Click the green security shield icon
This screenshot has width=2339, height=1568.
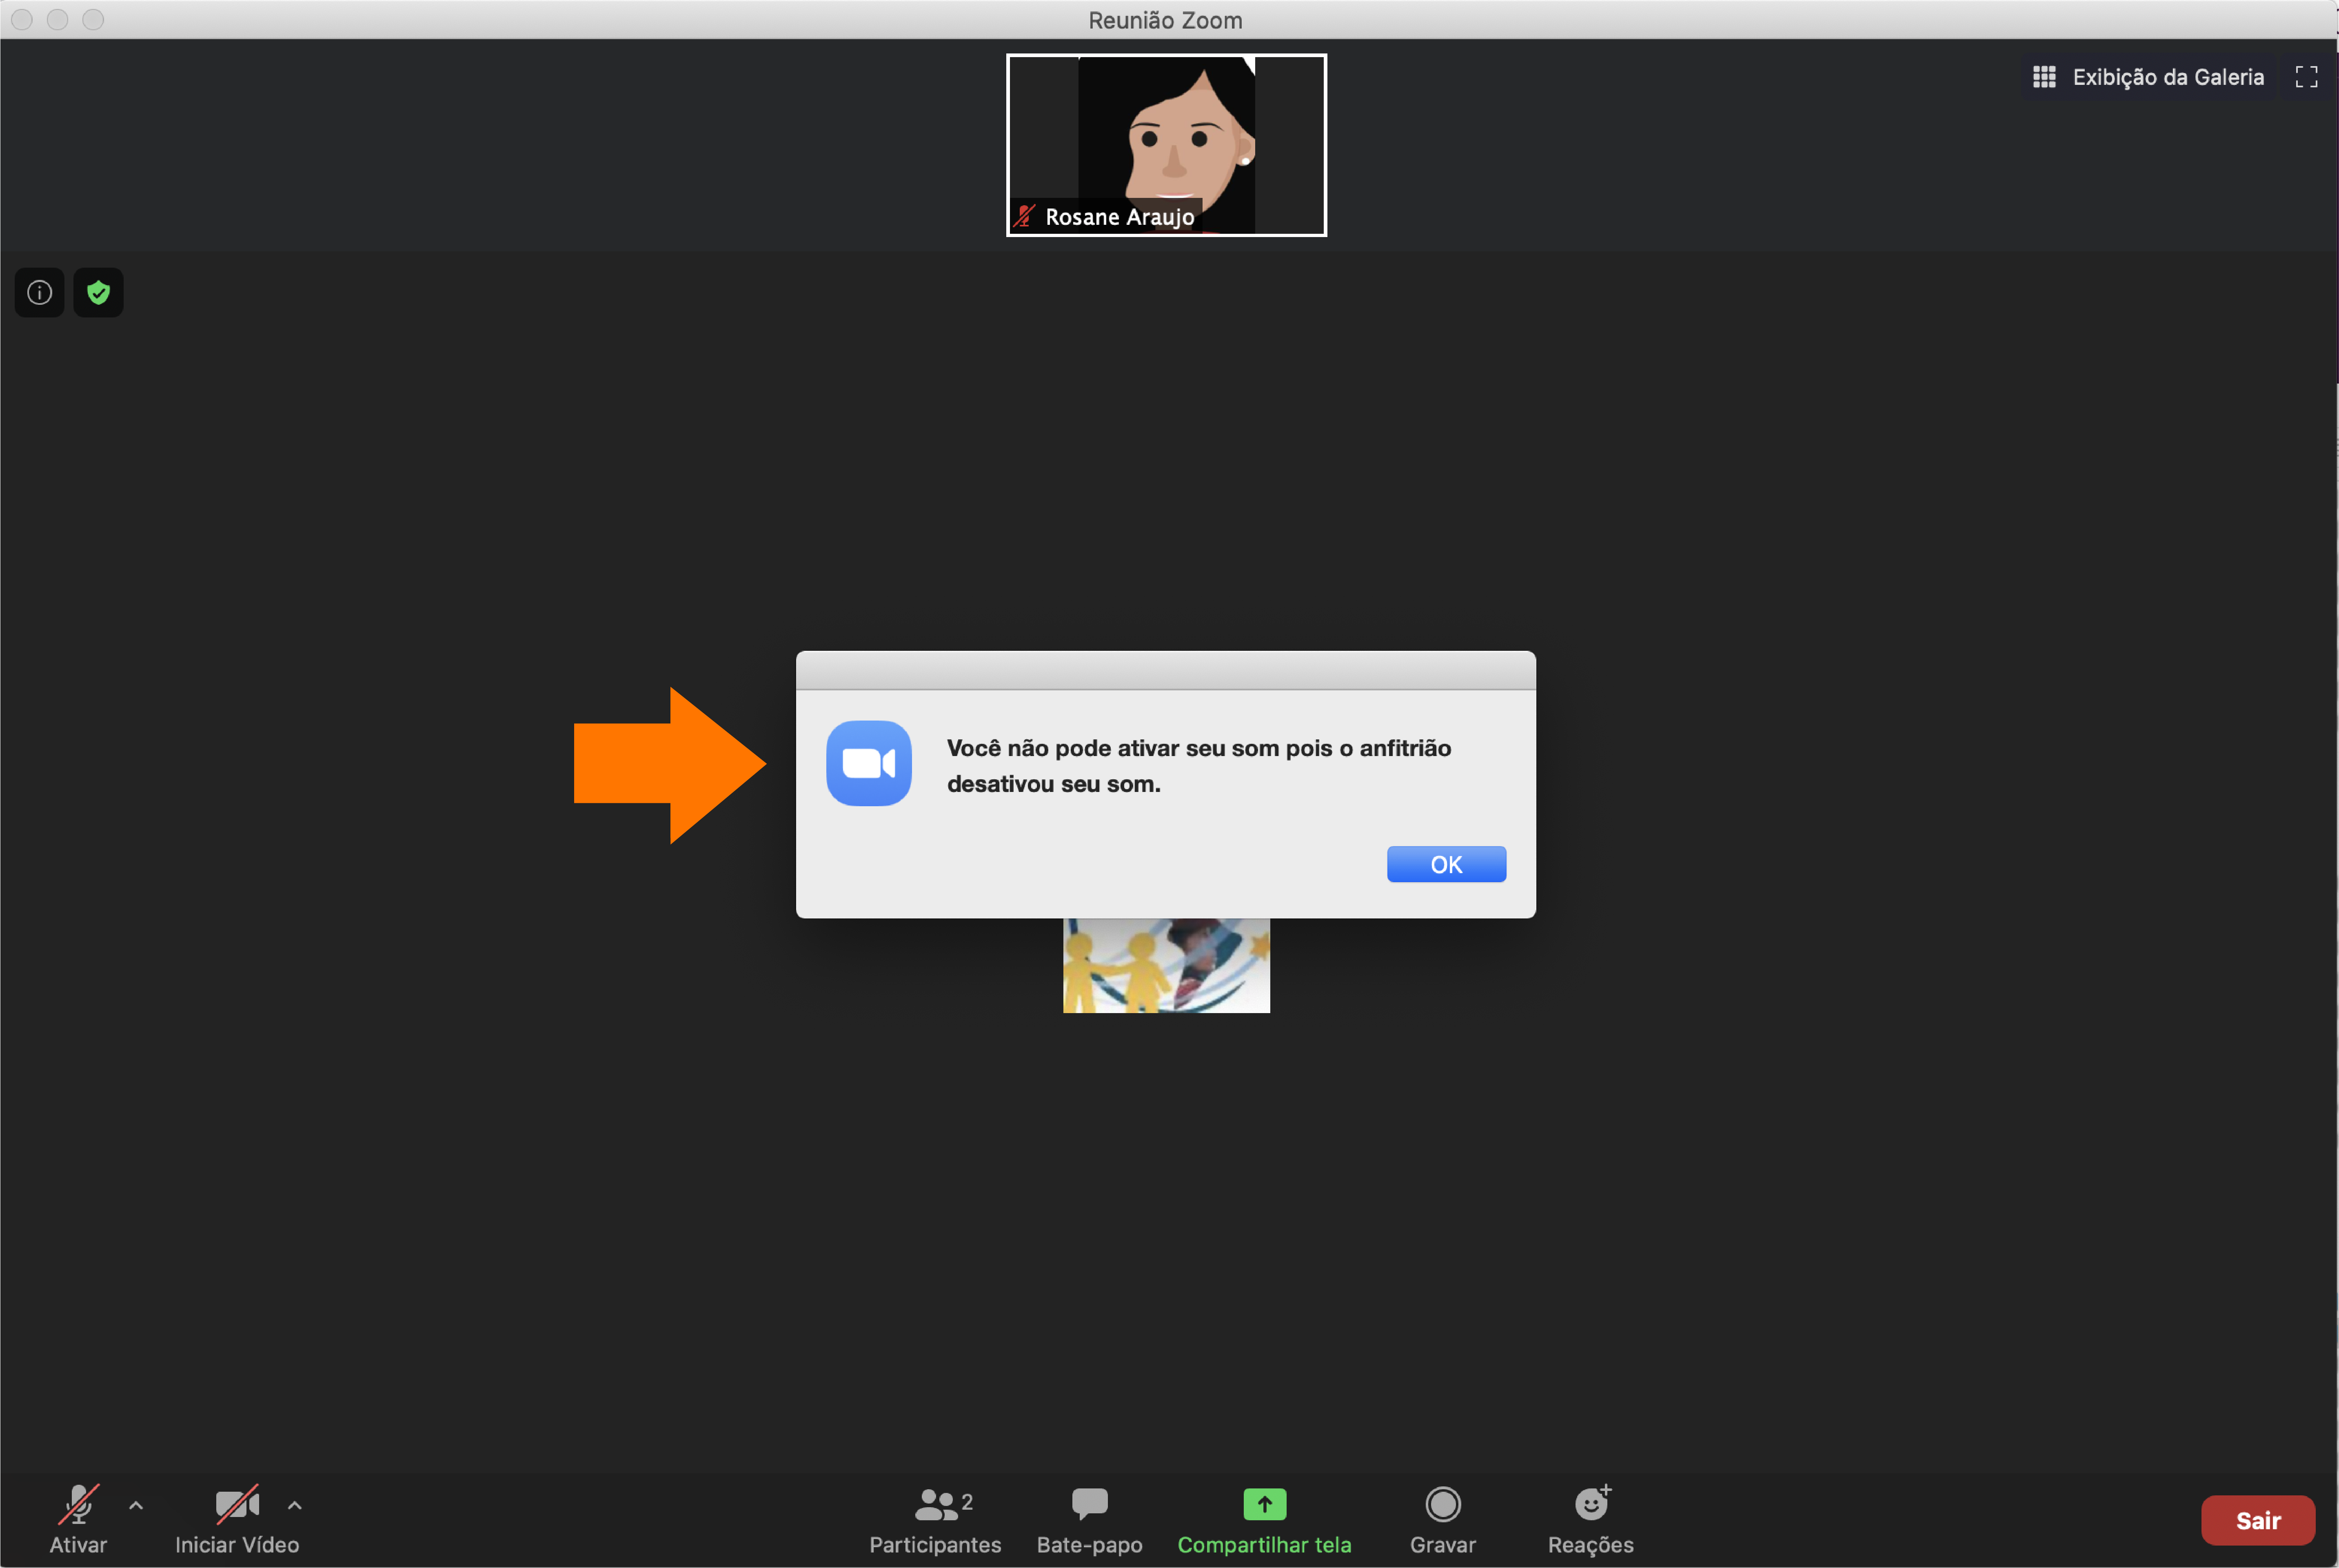(98, 292)
